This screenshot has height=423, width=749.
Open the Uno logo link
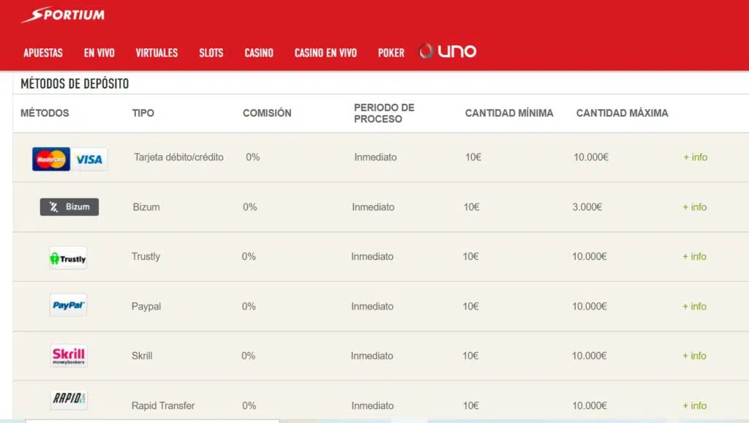pyautogui.click(x=448, y=51)
